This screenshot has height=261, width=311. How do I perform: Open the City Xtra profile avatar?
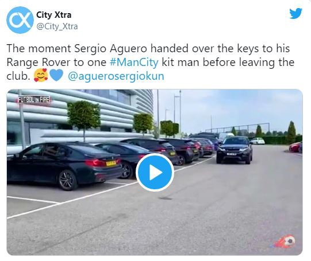(20, 20)
